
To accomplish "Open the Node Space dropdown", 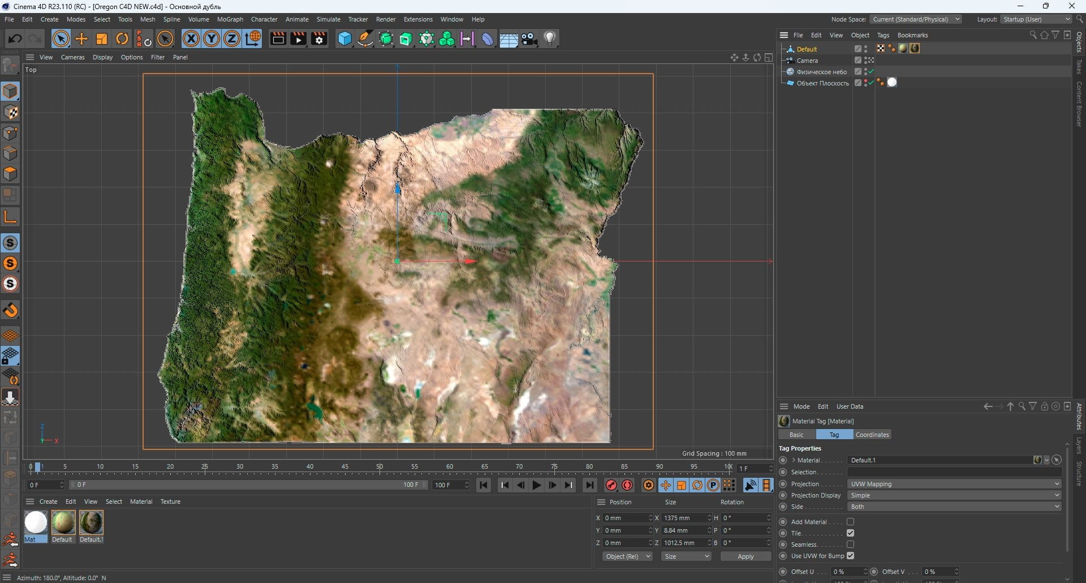I will (x=916, y=19).
